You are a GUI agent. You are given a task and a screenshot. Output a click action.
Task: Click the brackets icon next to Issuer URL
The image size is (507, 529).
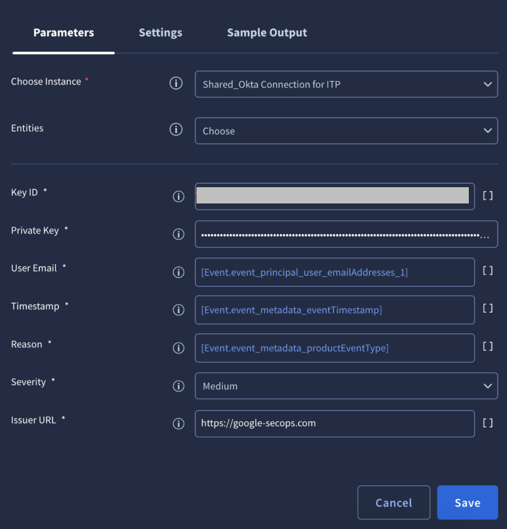click(487, 422)
